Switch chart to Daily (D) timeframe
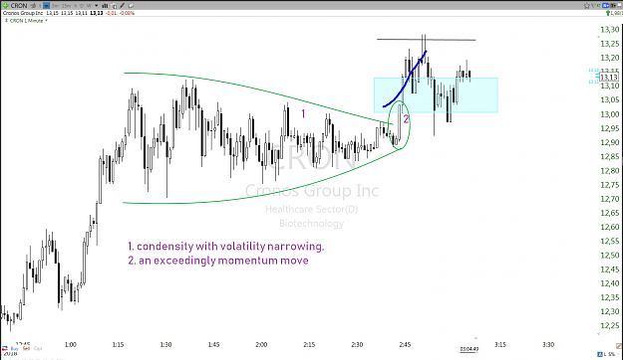The width and height of the screenshot is (623, 360). pyautogui.click(x=82, y=6)
